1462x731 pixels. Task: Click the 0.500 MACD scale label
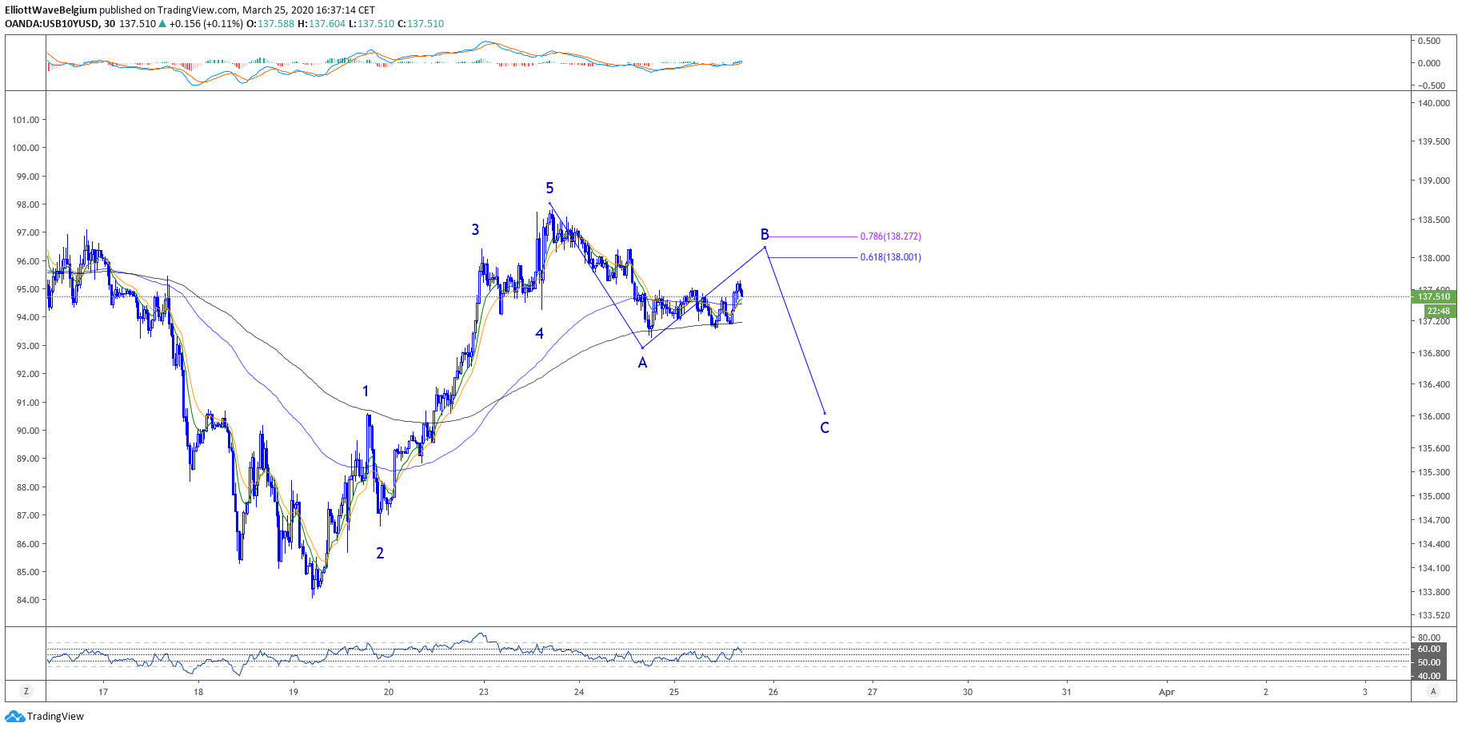click(x=1429, y=41)
